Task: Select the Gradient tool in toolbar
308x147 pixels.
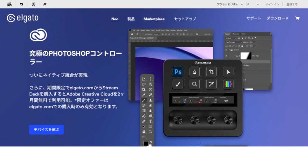Action: (144, 110)
